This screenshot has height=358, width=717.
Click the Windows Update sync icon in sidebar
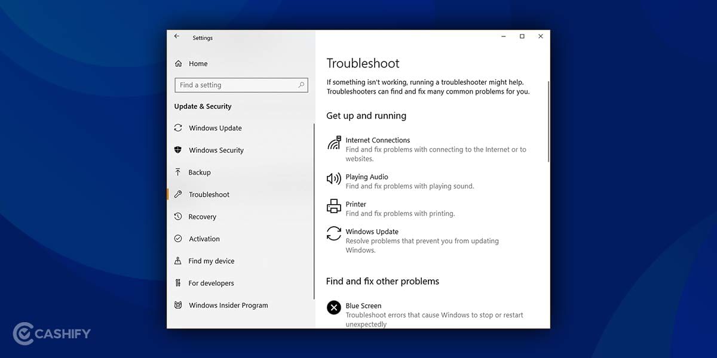coord(178,128)
